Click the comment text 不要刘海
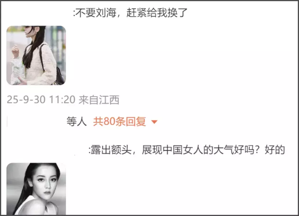The image size is (299, 216). (97, 13)
